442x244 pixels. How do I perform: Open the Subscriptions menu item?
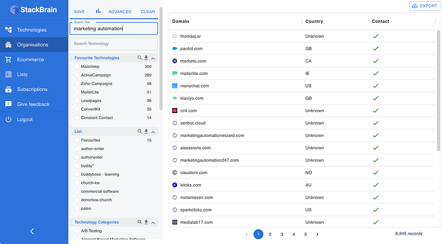pos(34,89)
